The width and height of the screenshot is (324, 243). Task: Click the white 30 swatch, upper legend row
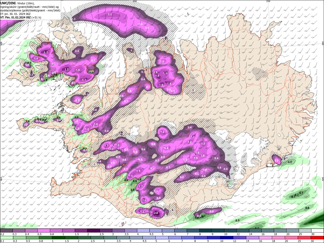coord(317,231)
